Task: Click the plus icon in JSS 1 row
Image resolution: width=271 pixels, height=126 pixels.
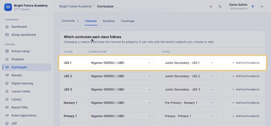Action: tap(233, 63)
